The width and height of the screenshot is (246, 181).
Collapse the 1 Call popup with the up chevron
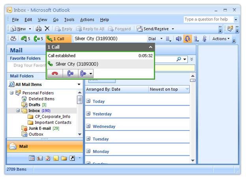coord(151,47)
